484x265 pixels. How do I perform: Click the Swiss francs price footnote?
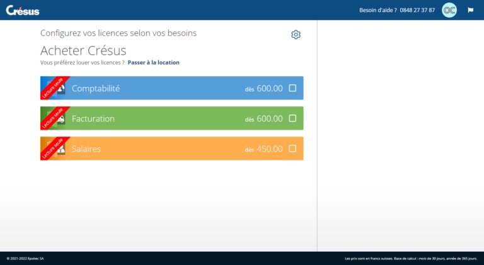pos(411,259)
